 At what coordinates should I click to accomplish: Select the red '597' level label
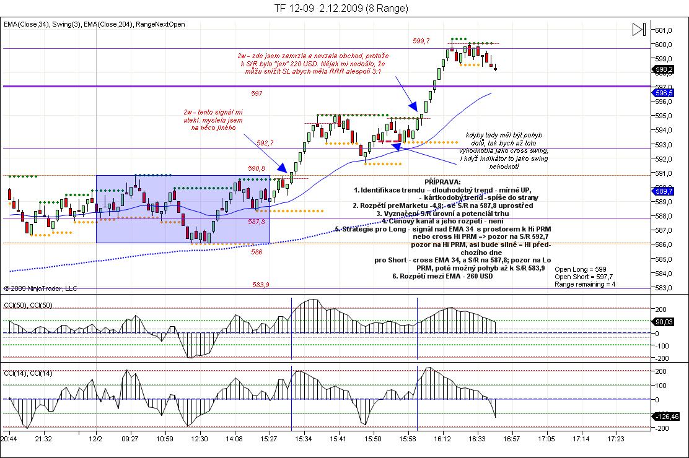pyautogui.click(x=257, y=93)
